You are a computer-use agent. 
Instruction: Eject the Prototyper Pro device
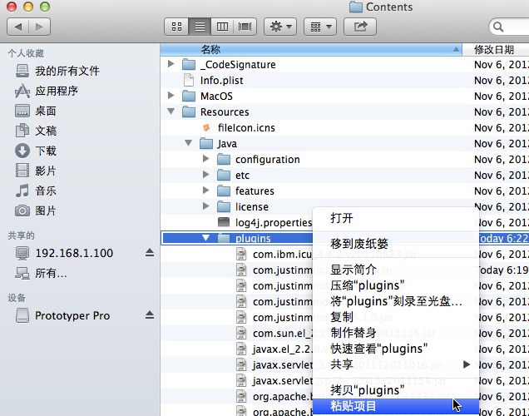150,316
